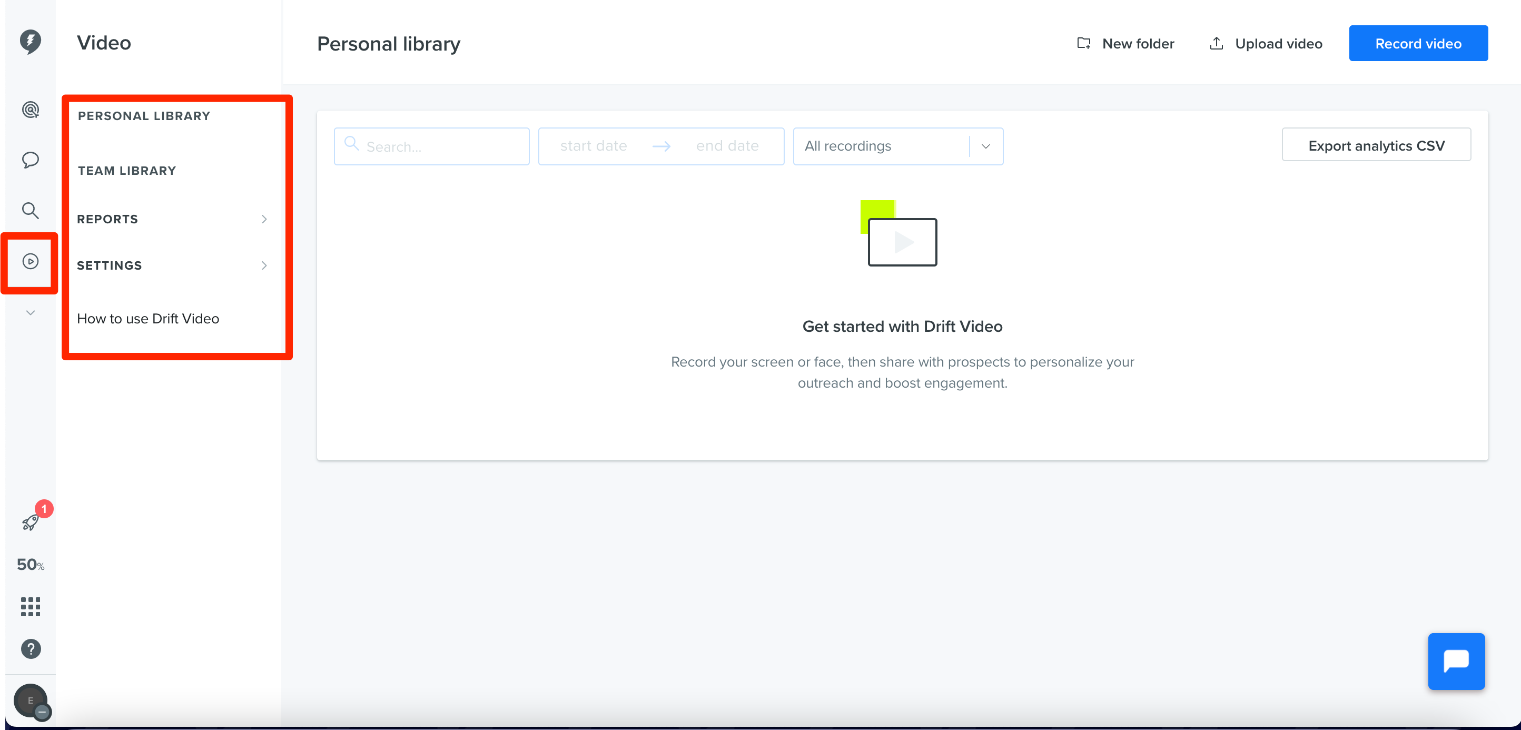This screenshot has width=1521, height=730.
Task: Expand the Reports submenu chevron
Action: [x=264, y=219]
